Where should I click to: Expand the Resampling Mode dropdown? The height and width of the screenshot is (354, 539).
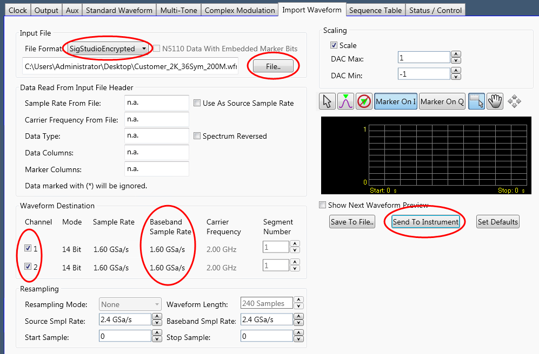(x=130, y=304)
